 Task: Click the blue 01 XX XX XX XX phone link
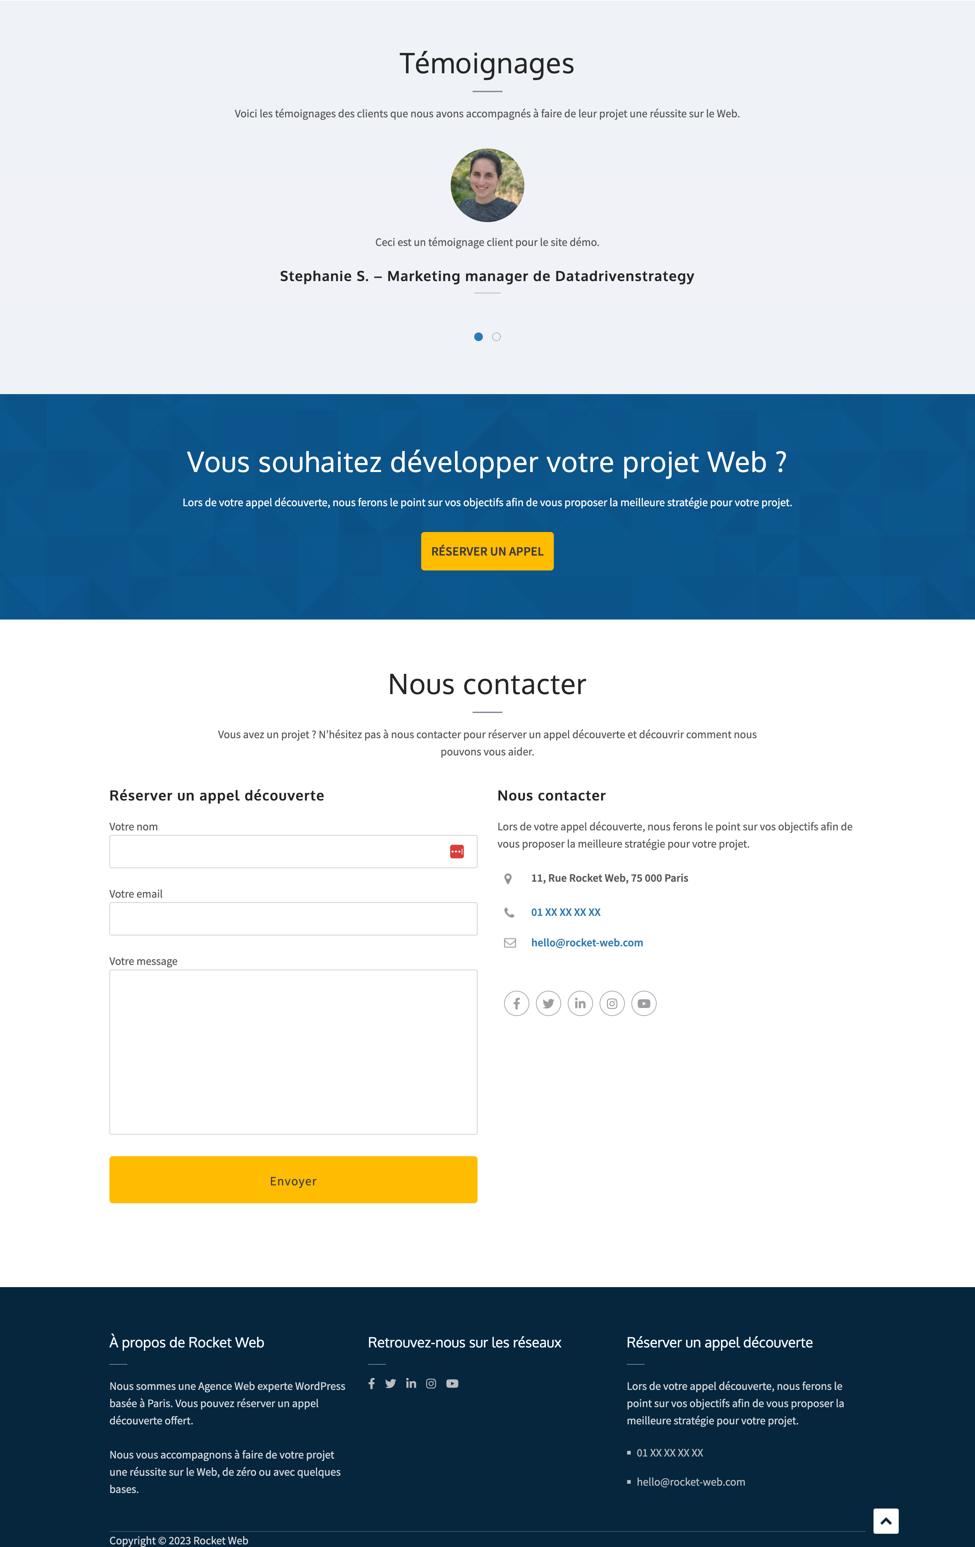pos(565,912)
